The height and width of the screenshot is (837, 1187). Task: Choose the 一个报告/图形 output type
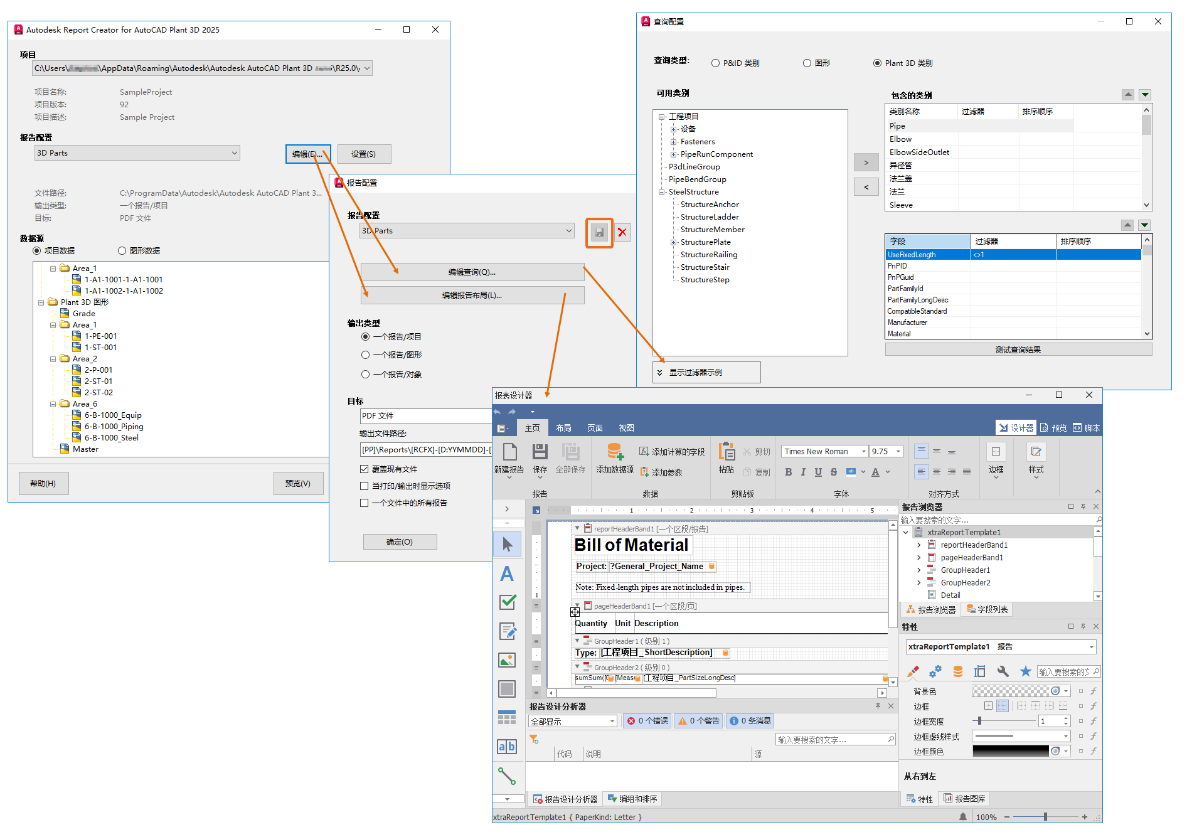tap(365, 355)
